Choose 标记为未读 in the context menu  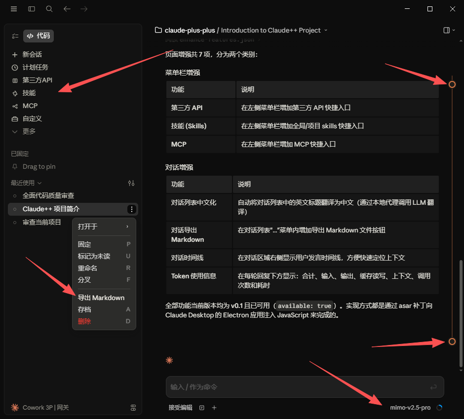[x=104, y=256]
